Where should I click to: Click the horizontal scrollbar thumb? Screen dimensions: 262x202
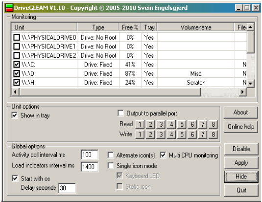point(110,92)
